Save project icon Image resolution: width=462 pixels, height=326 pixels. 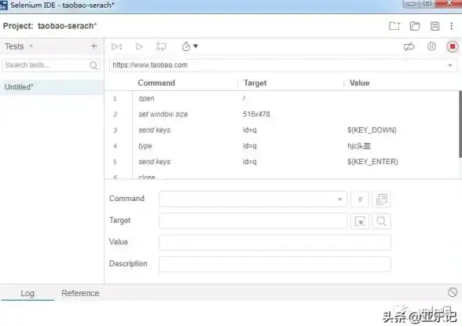[x=435, y=26]
